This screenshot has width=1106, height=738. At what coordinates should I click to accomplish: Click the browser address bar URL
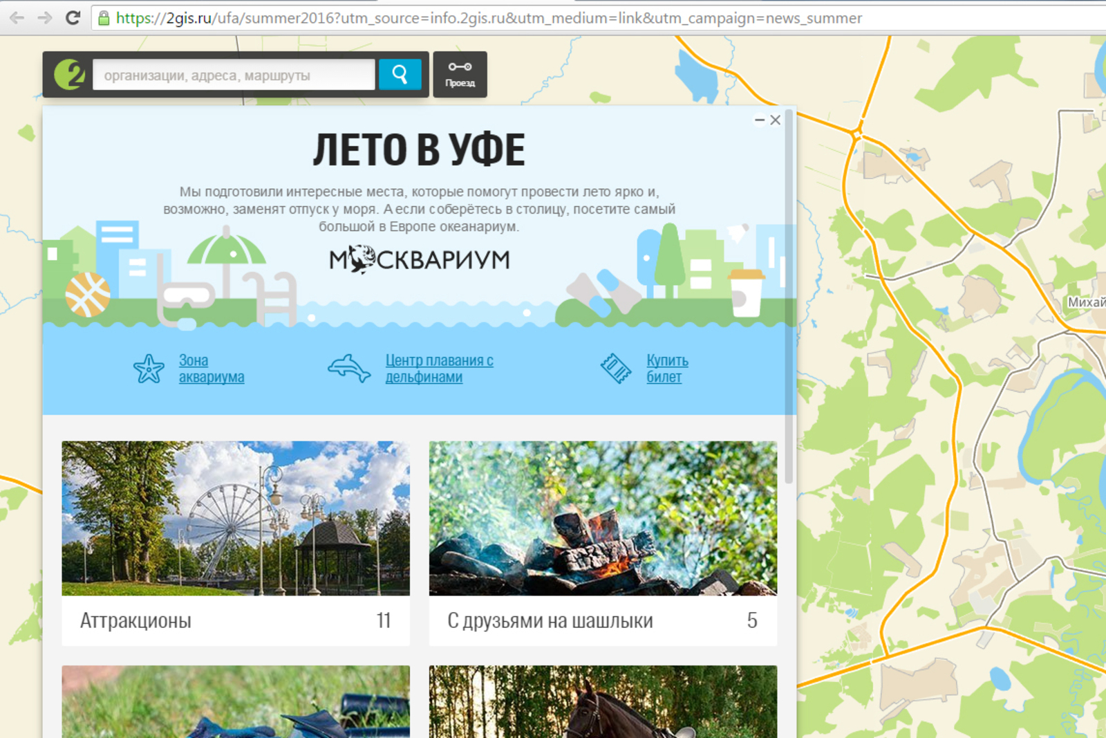click(489, 18)
